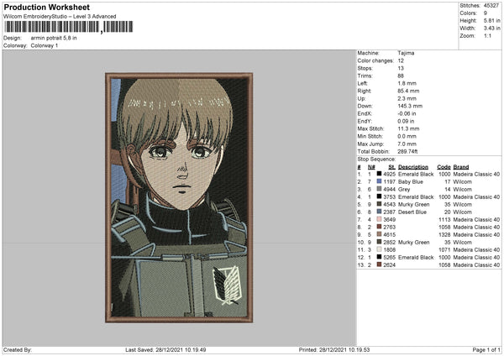
Task: Click thread code 1071 in row 11
Action: coord(444,249)
